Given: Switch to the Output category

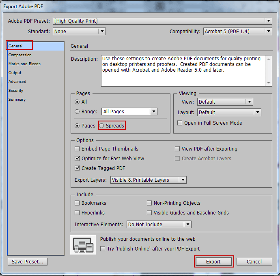Looking at the screenshot, I should tap(36, 73).
